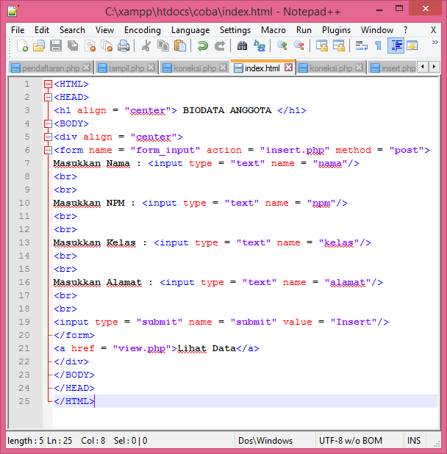Viewport: 447px width, 454px height.
Task: Switch to the tampil.php tab
Action: (x=126, y=68)
